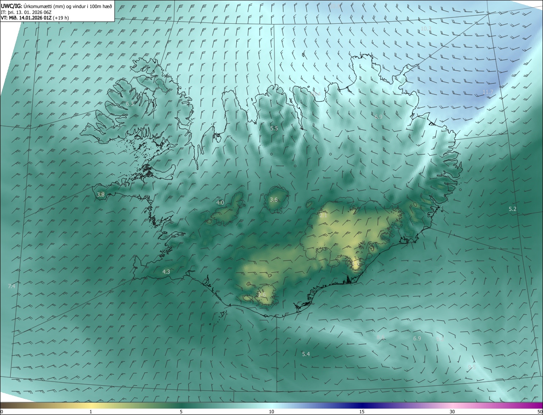Click the UWC/IG Úrkomumætti title line

pos(56,6)
